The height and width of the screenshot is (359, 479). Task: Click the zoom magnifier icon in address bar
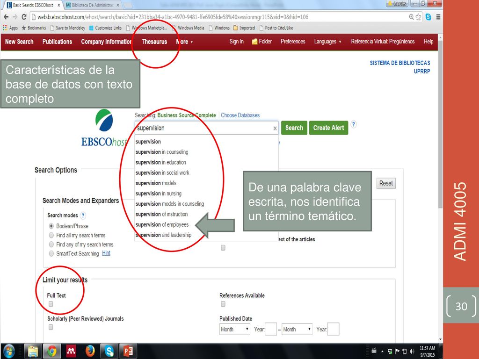click(x=412, y=17)
